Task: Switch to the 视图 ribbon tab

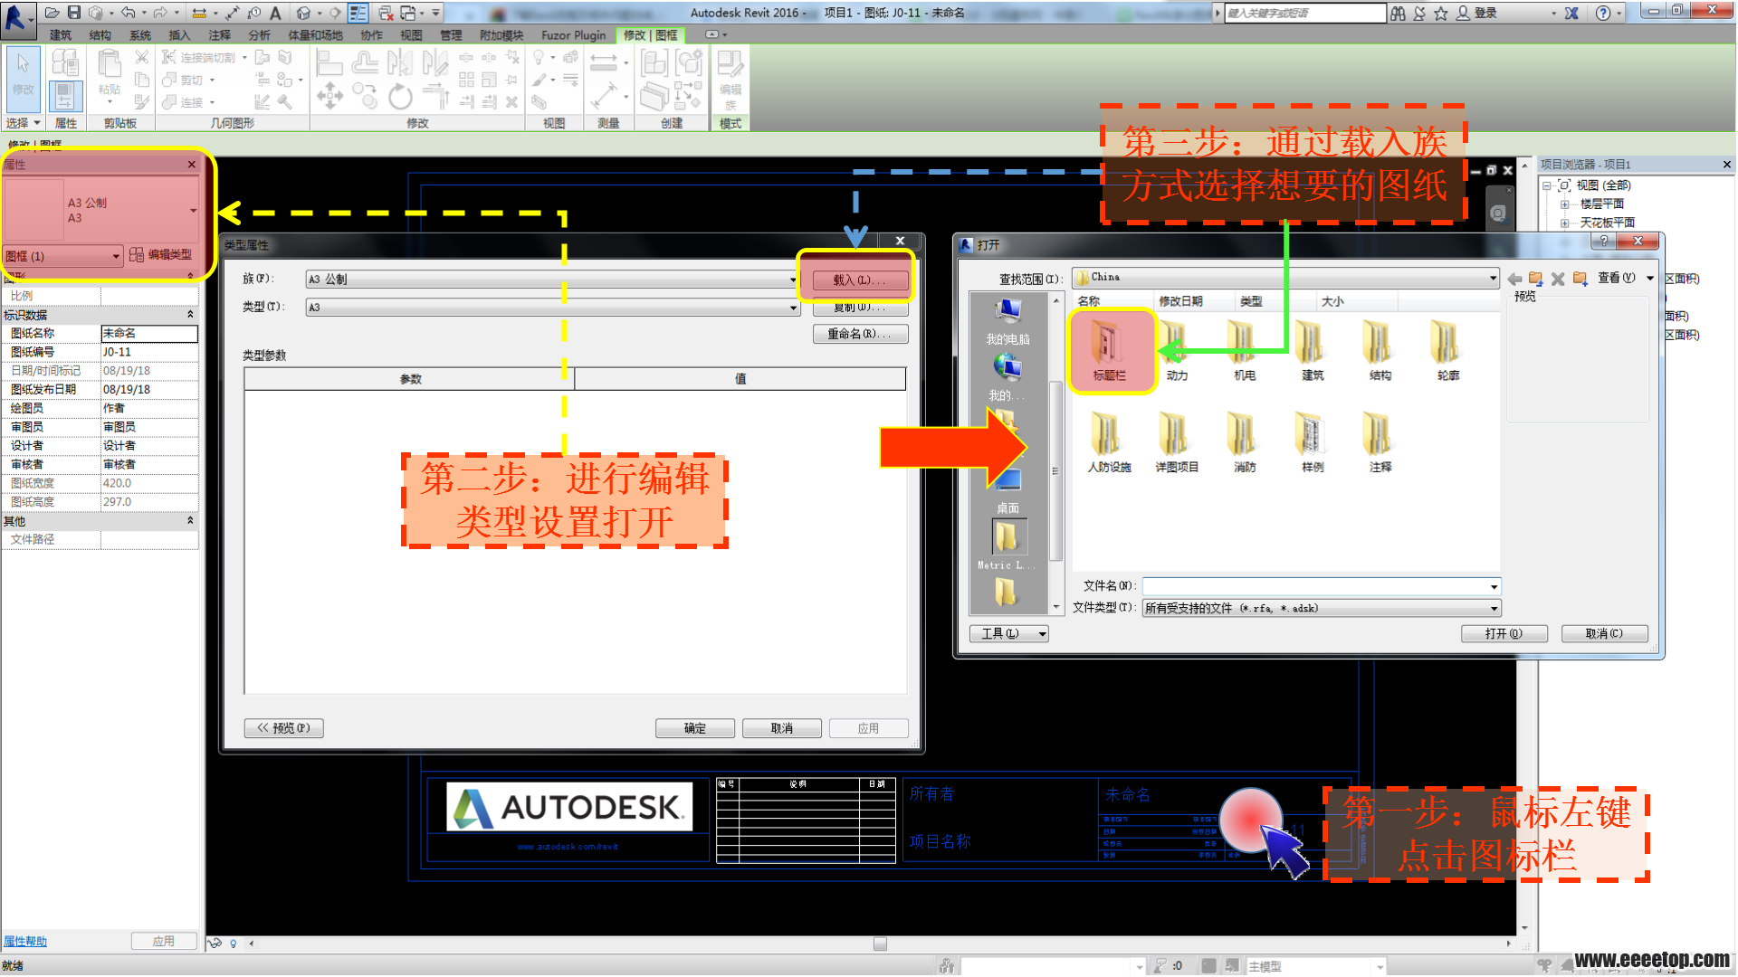Action: 411,35
